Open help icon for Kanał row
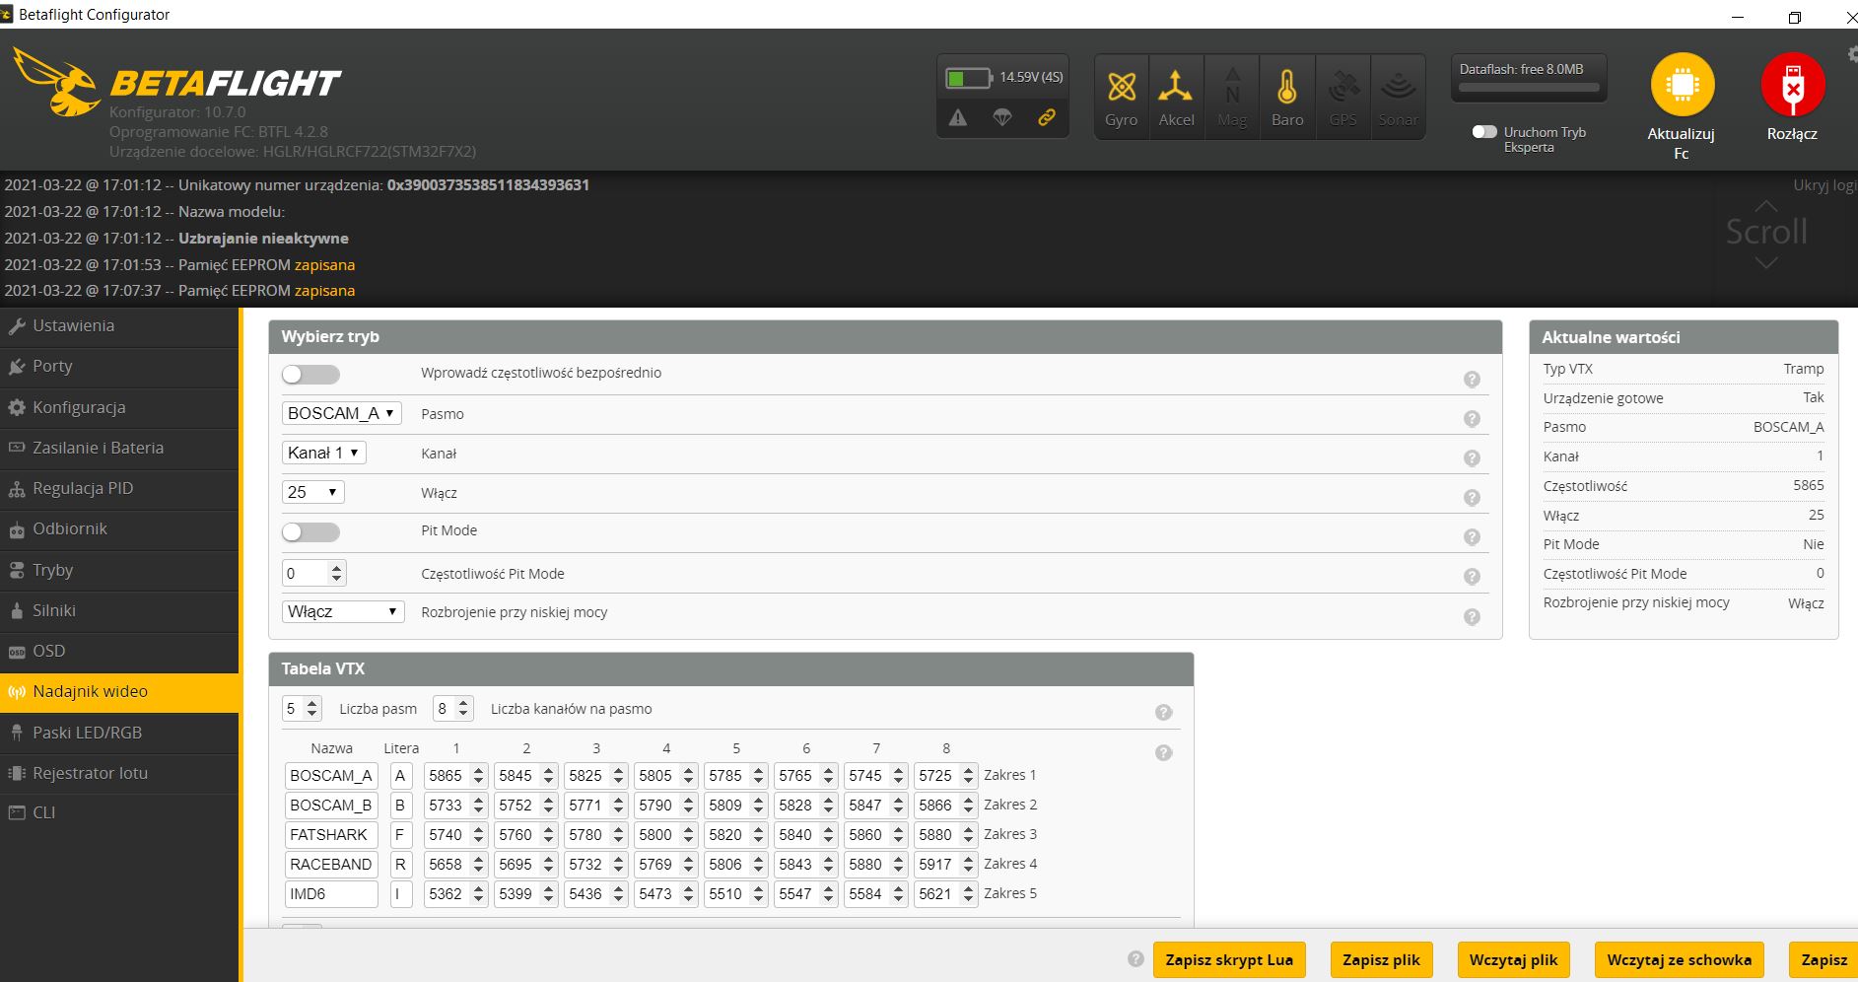 [x=1472, y=458]
